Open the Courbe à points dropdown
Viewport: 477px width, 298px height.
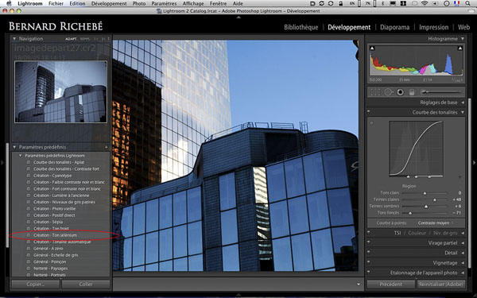coord(436,223)
